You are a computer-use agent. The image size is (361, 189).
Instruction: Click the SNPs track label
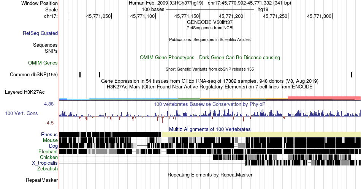point(51,51)
